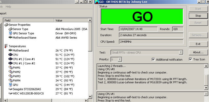Toggle the Additional notification checkbox
The height and width of the screenshot is (102, 209).
pyautogui.click(x=153, y=59)
